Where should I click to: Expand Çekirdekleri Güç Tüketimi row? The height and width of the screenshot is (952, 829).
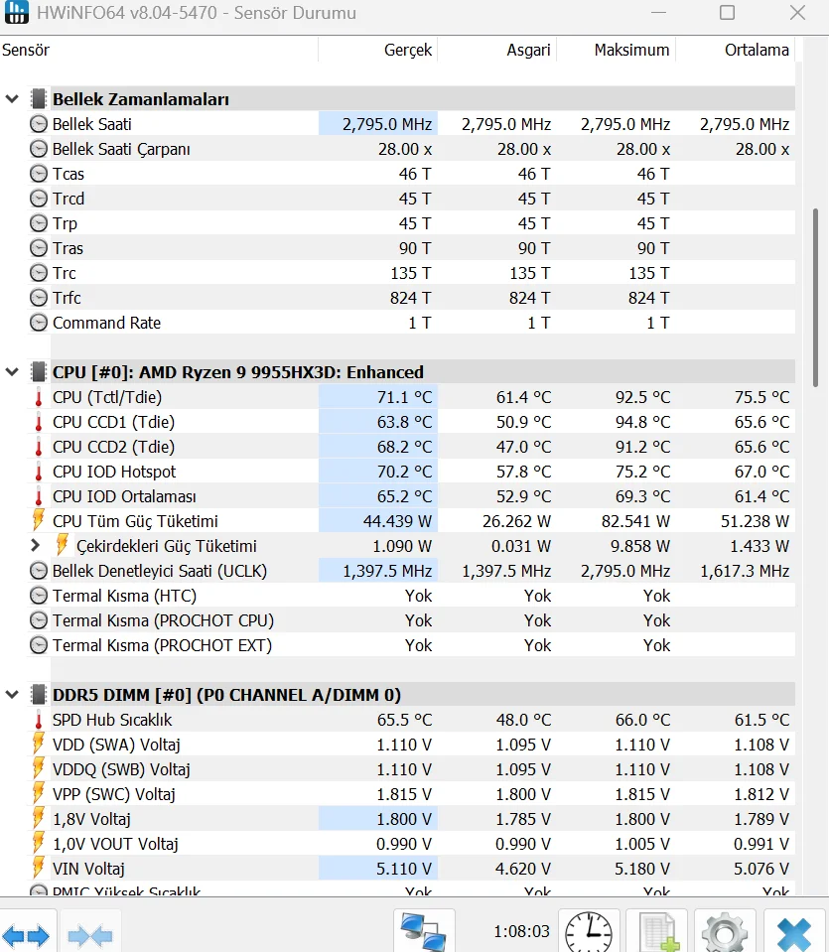tap(36, 546)
